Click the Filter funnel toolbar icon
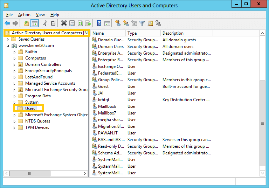 coord(142,23)
